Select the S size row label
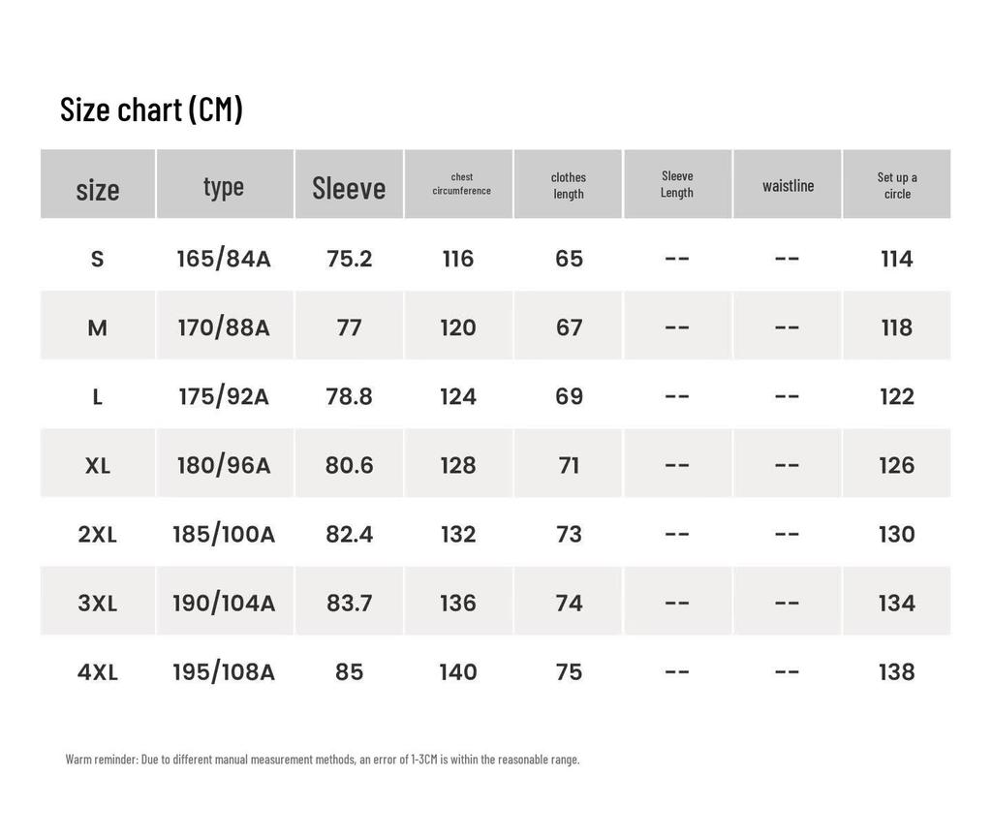This screenshot has width=992, height=839. click(x=97, y=259)
